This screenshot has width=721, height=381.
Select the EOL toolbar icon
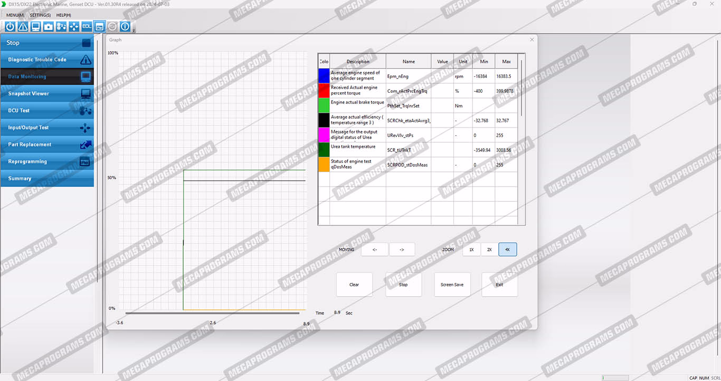(87, 26)
